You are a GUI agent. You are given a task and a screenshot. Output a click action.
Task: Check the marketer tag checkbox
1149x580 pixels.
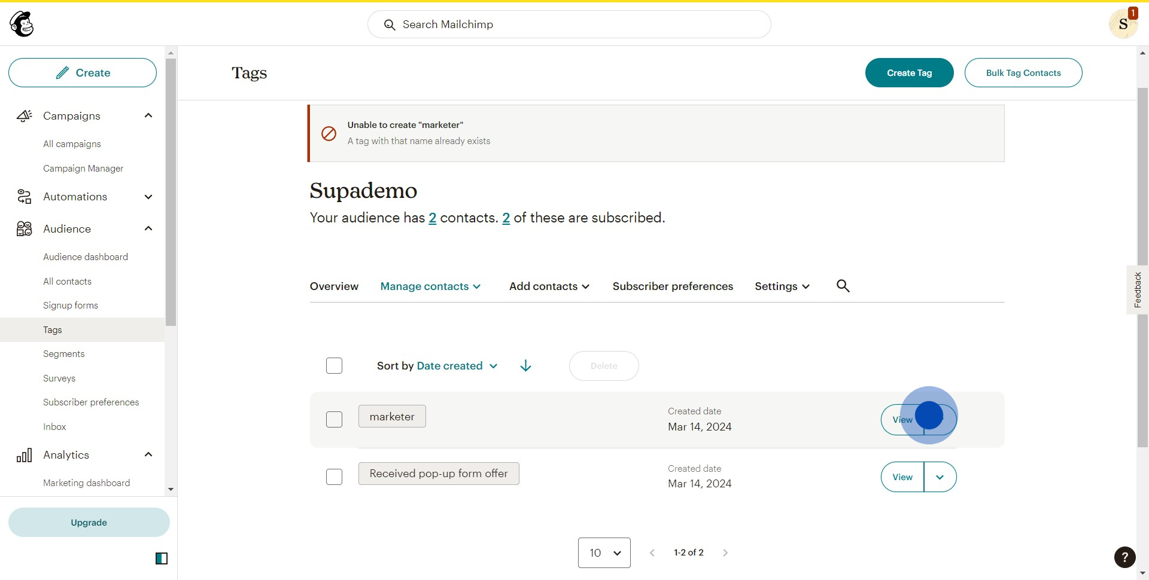pos(334,420)
